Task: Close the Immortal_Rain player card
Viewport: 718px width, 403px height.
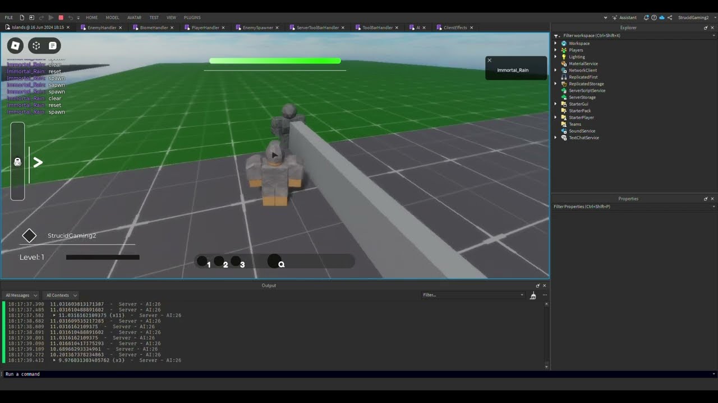Action: click(489, 60)
